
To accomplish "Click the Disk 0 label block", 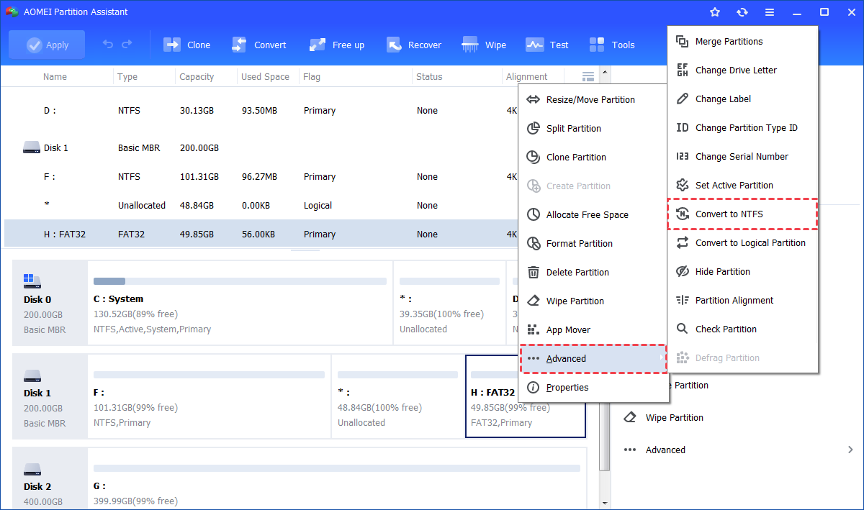I will click(50, 303).
